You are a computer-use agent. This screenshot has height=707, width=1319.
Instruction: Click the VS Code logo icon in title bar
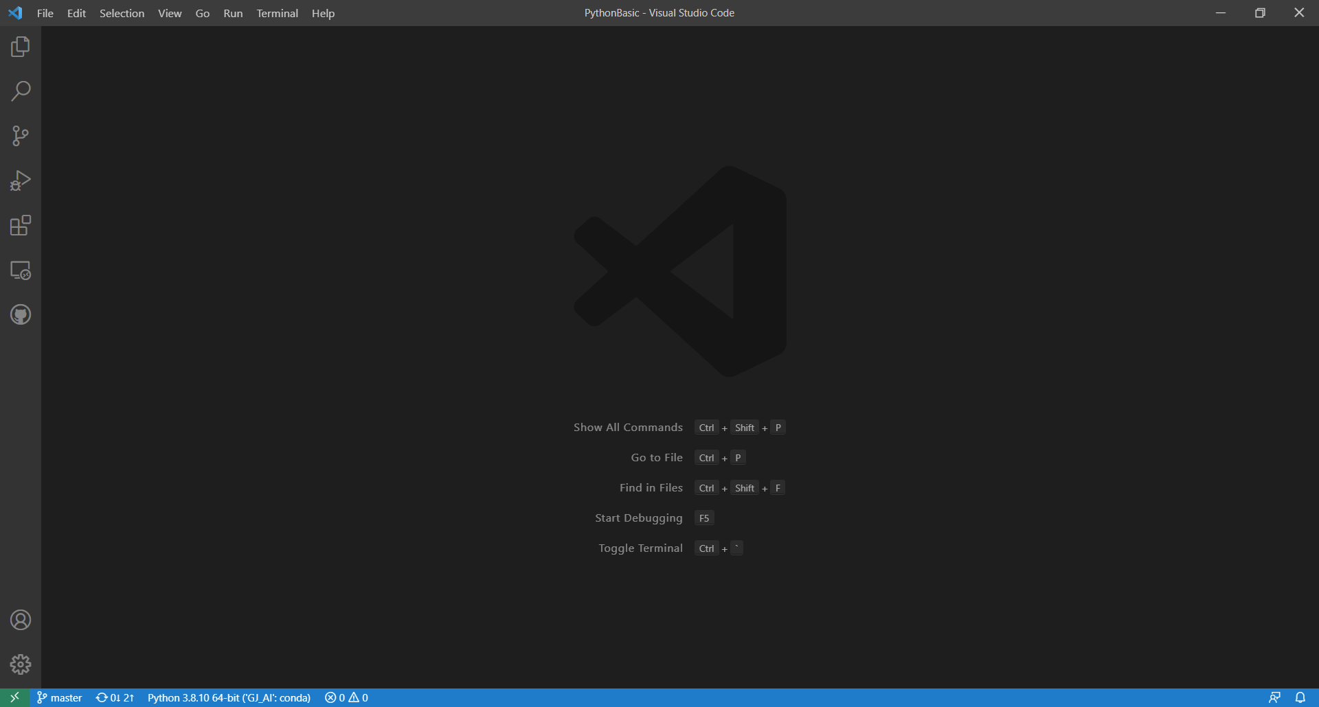coord(15,13)
